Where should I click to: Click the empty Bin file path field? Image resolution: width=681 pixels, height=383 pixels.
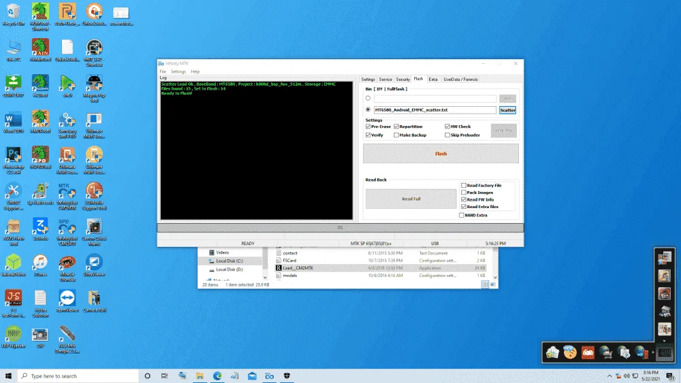(434, 99)
